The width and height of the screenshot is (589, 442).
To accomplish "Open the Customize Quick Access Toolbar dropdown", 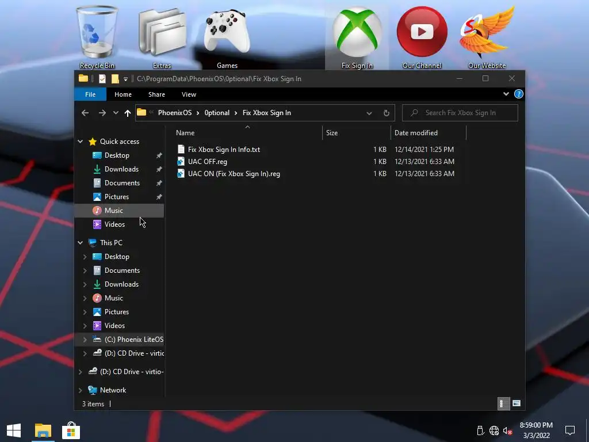I will (125, 79).
